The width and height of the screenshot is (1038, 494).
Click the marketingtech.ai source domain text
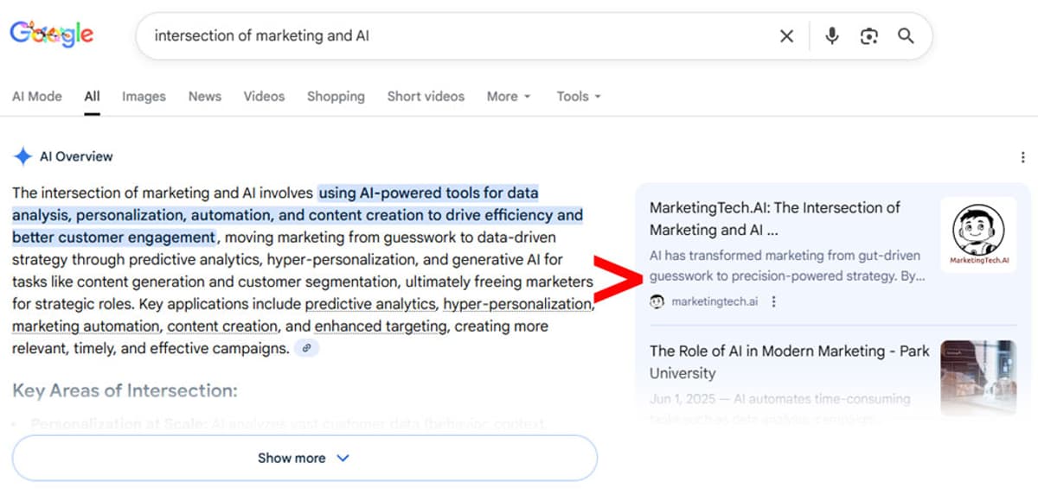(714, 301)
